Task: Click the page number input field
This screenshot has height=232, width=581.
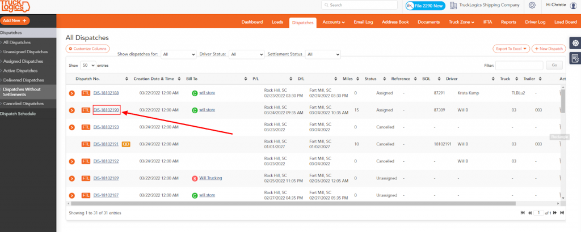Action: pos(538,213)
